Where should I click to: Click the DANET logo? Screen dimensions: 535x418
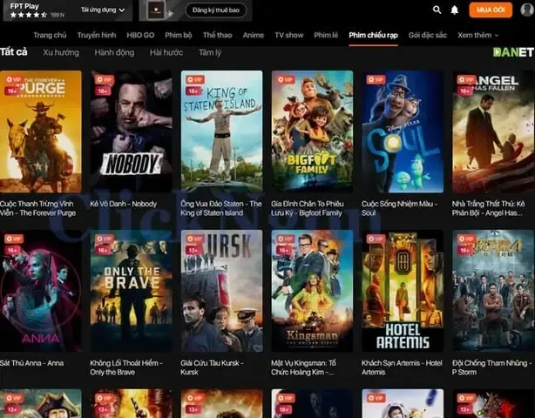513,52
